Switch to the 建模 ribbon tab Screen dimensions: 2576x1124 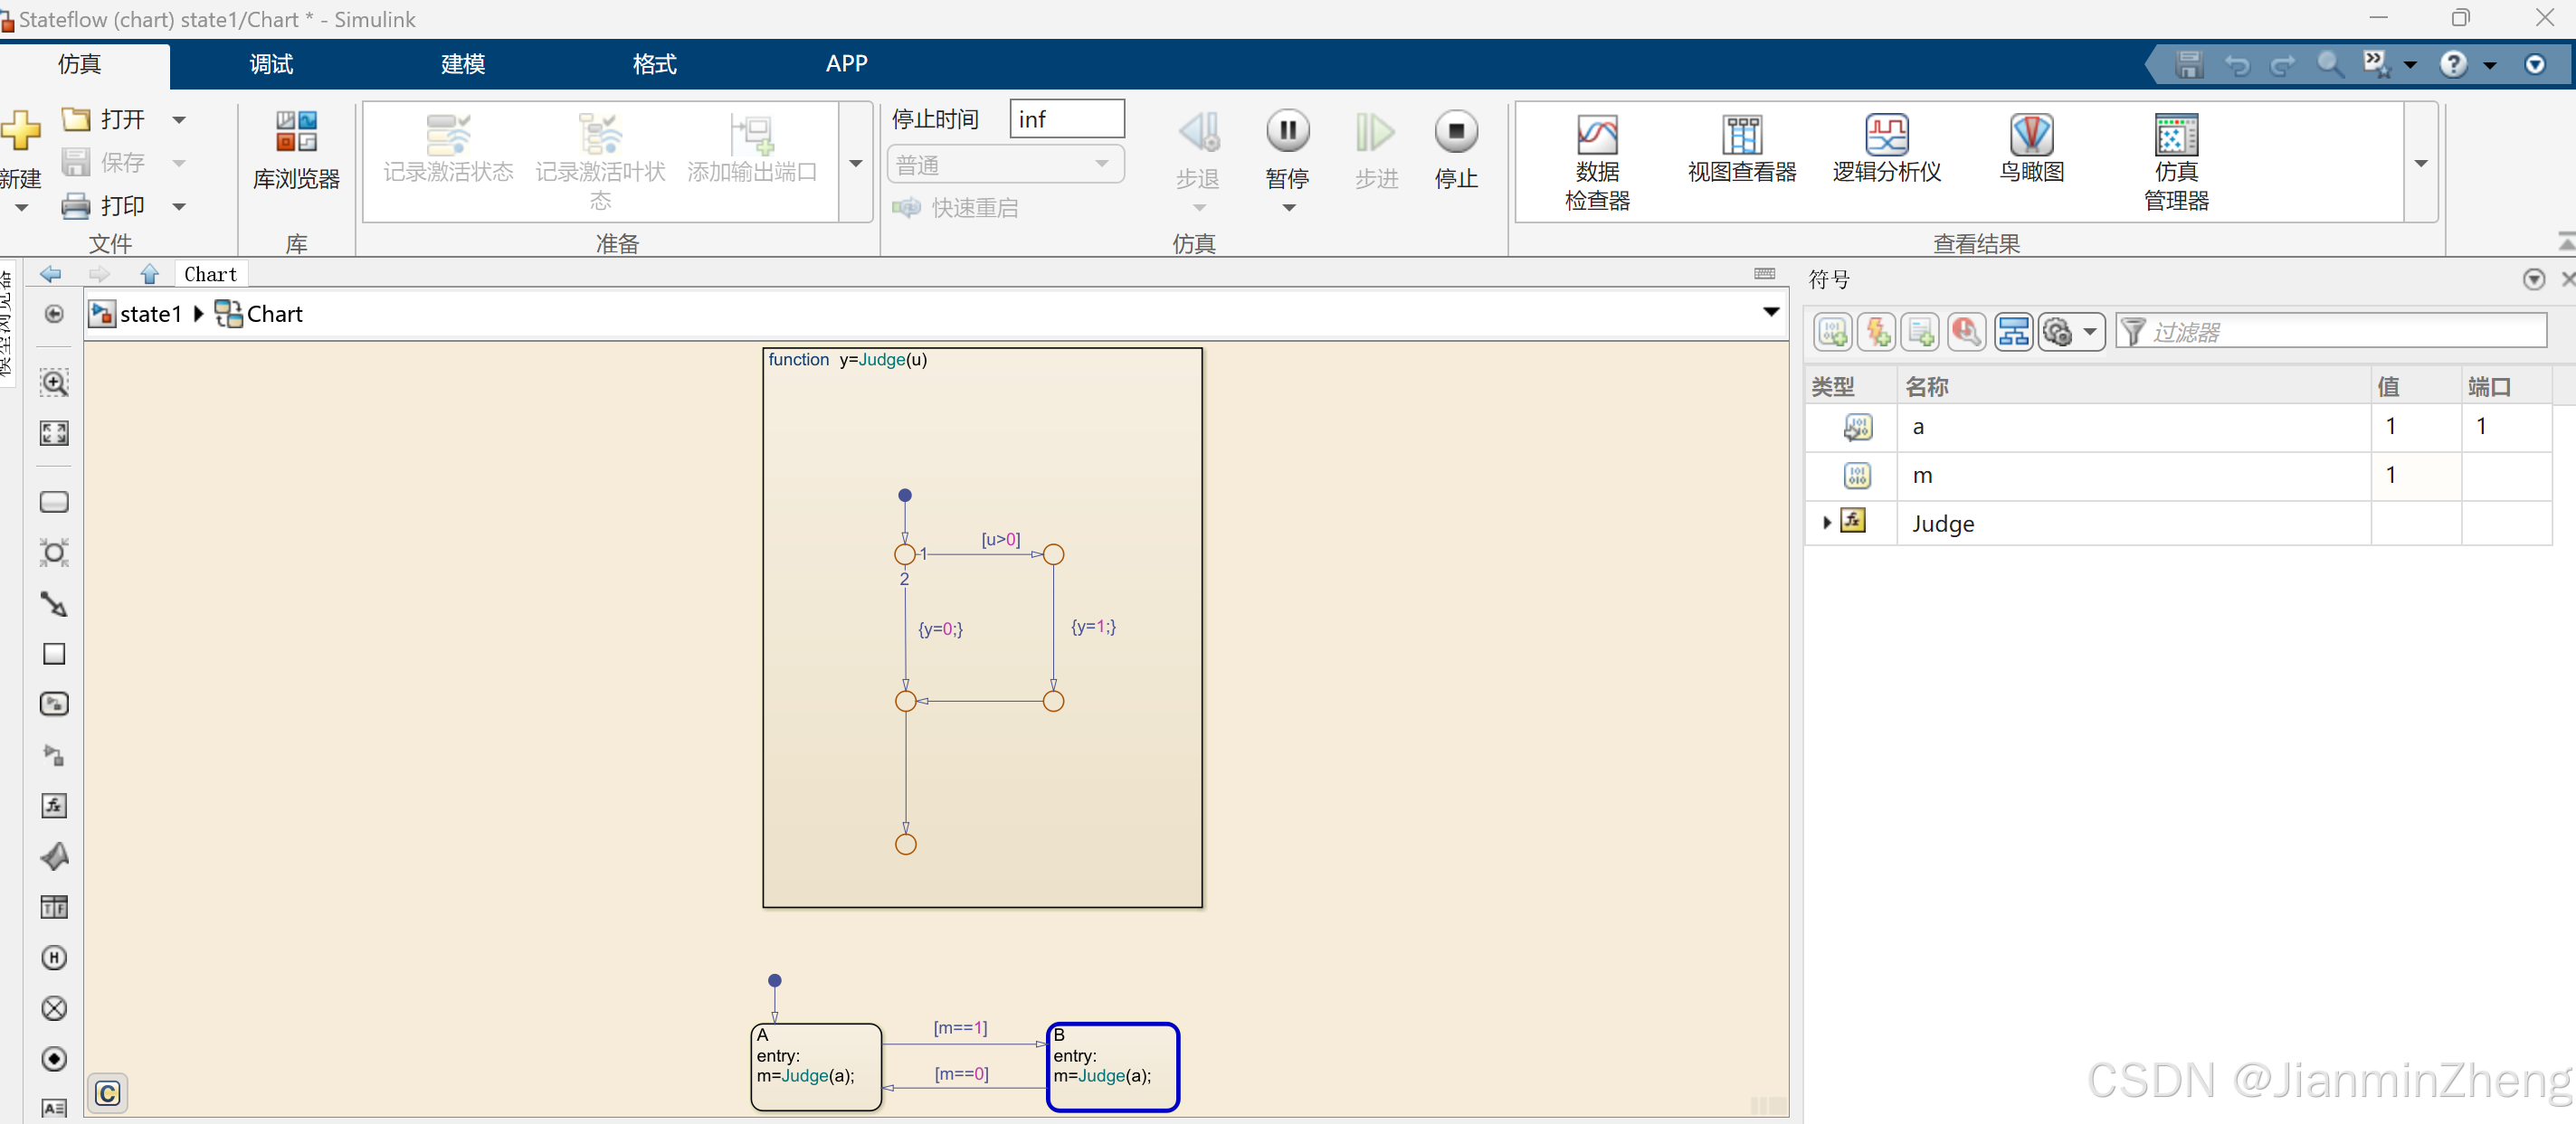(x=463, y=64)
